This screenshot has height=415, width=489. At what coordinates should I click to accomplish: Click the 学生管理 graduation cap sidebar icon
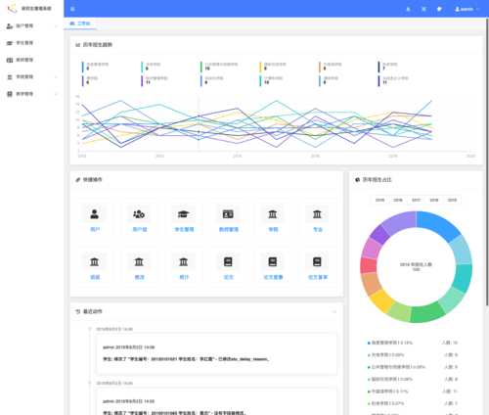[x=10, y=43]
